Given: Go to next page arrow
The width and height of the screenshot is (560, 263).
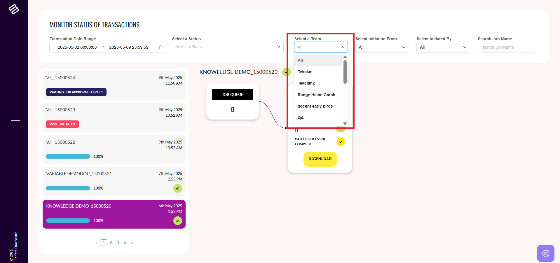Looking at the screenshot, I should 132,243.
